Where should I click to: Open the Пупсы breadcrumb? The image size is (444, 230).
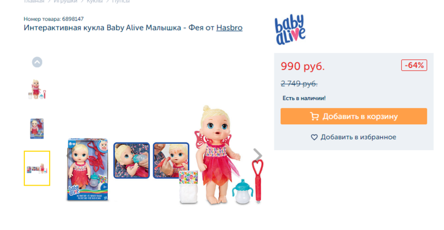click(x=121, y=1)
